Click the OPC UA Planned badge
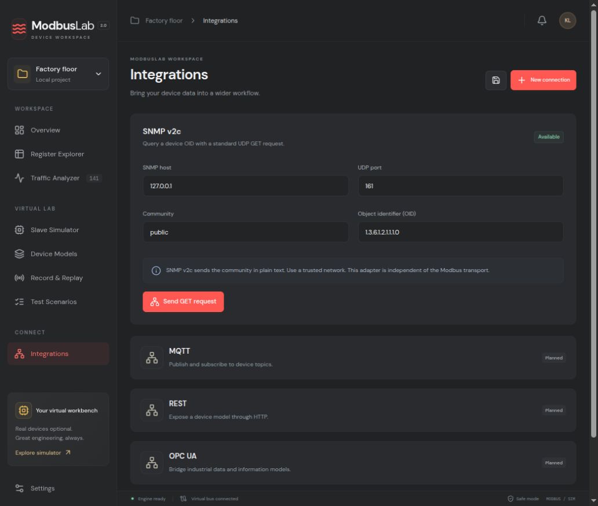Image resolution: width=598 pixels, height=506 pixels. [554, 463]
